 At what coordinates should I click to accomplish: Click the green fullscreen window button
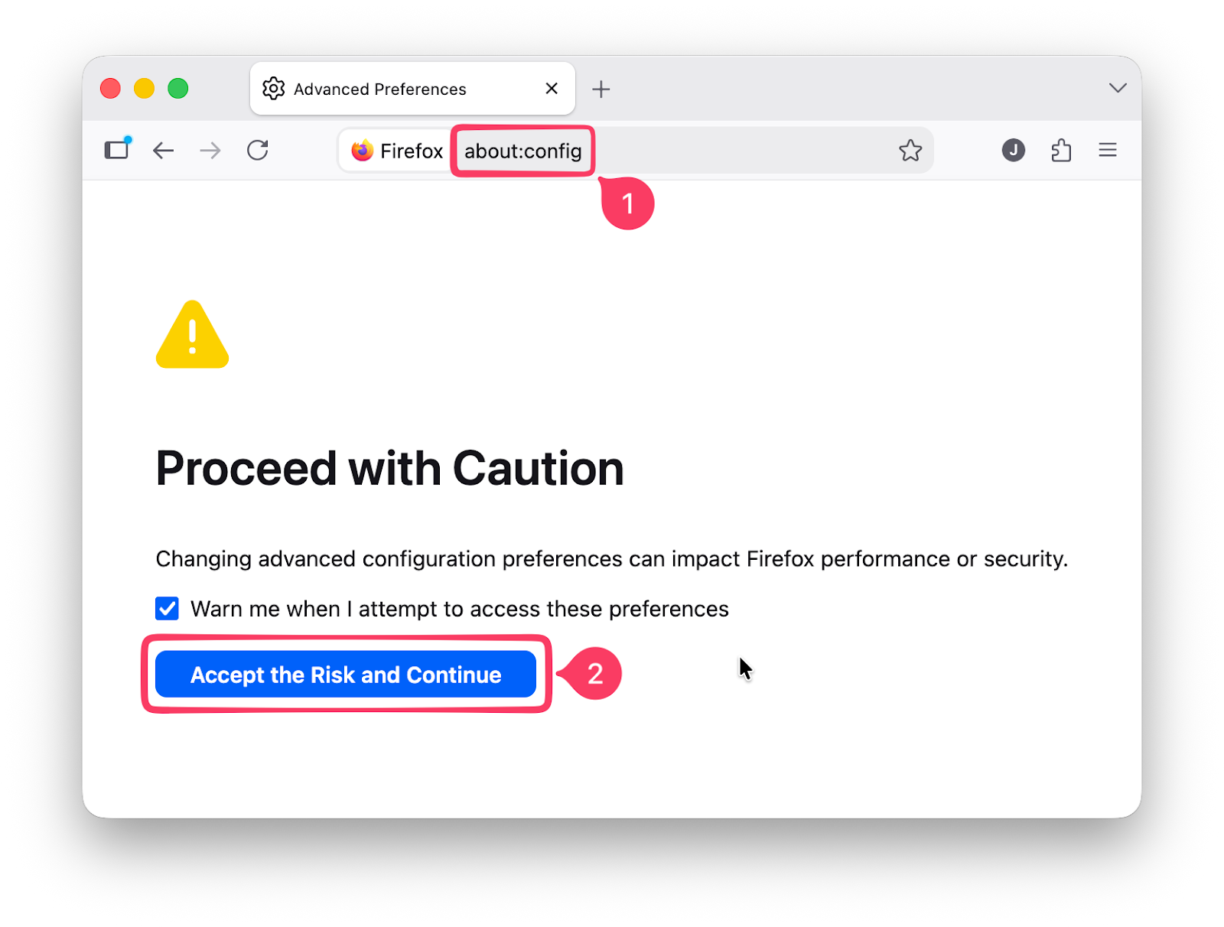tap(178, 89)
